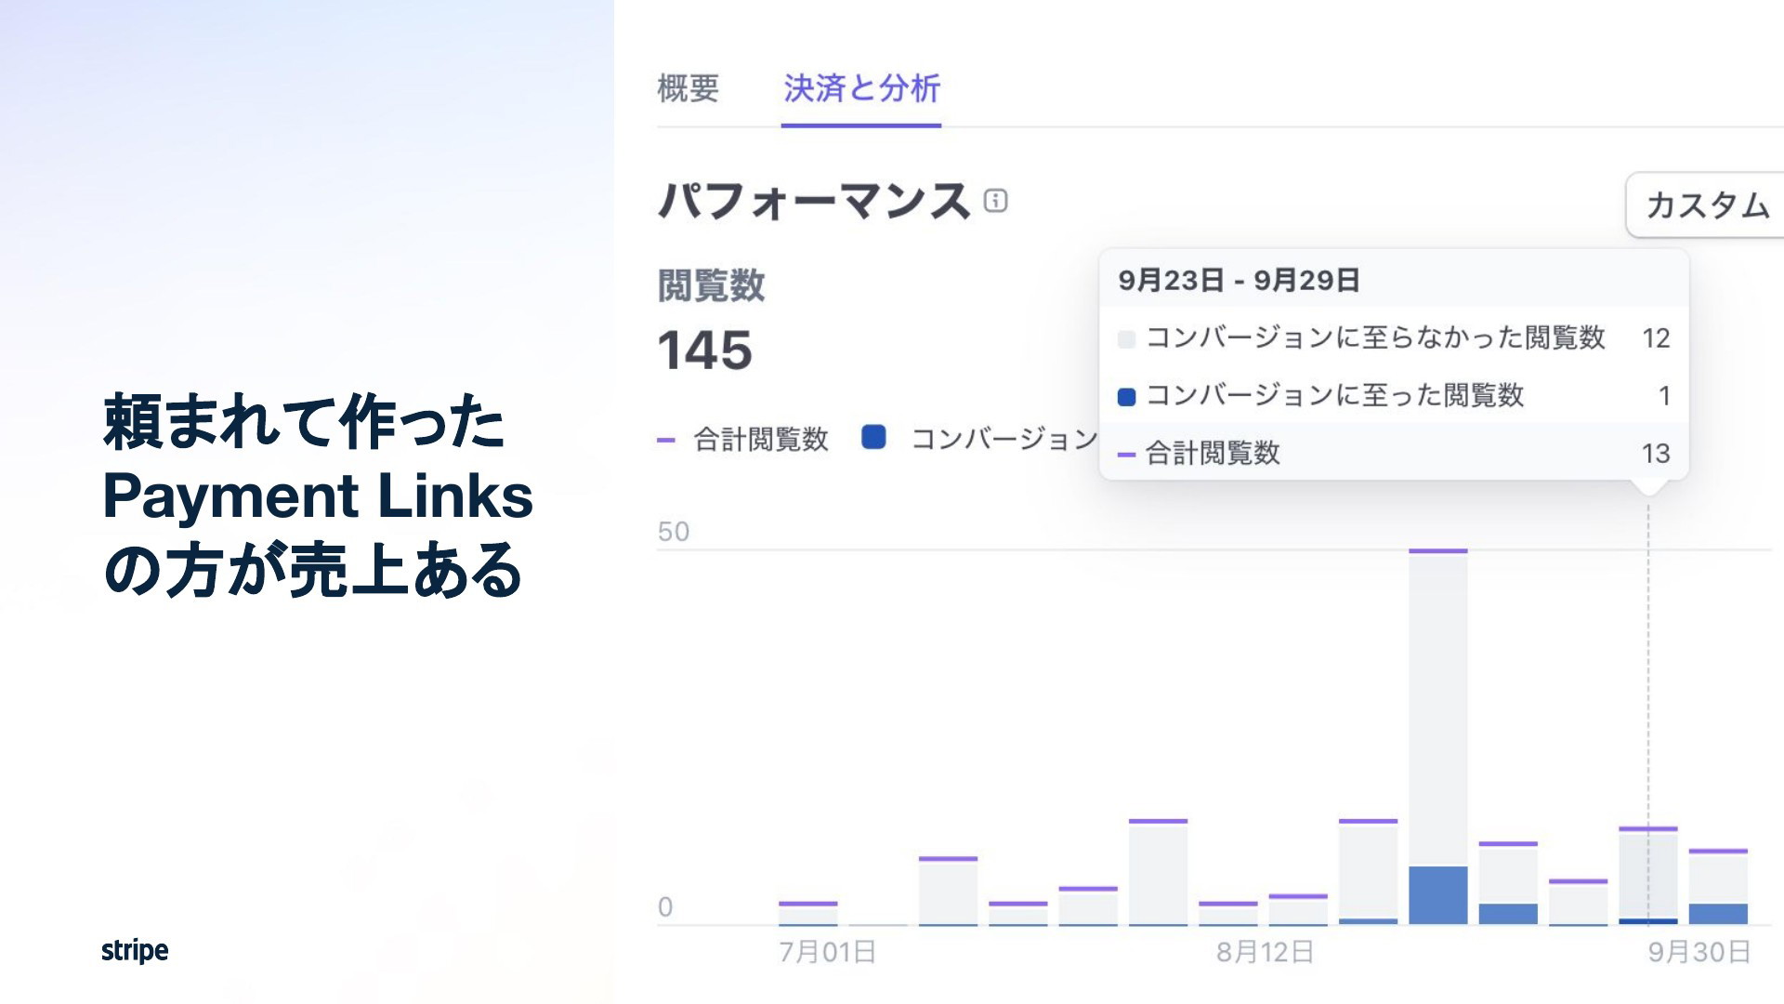Click the blue conversion segment of tallest bar
Image resolution: width=1784 pixels, height=1004 pixels.
[1437, 895]
